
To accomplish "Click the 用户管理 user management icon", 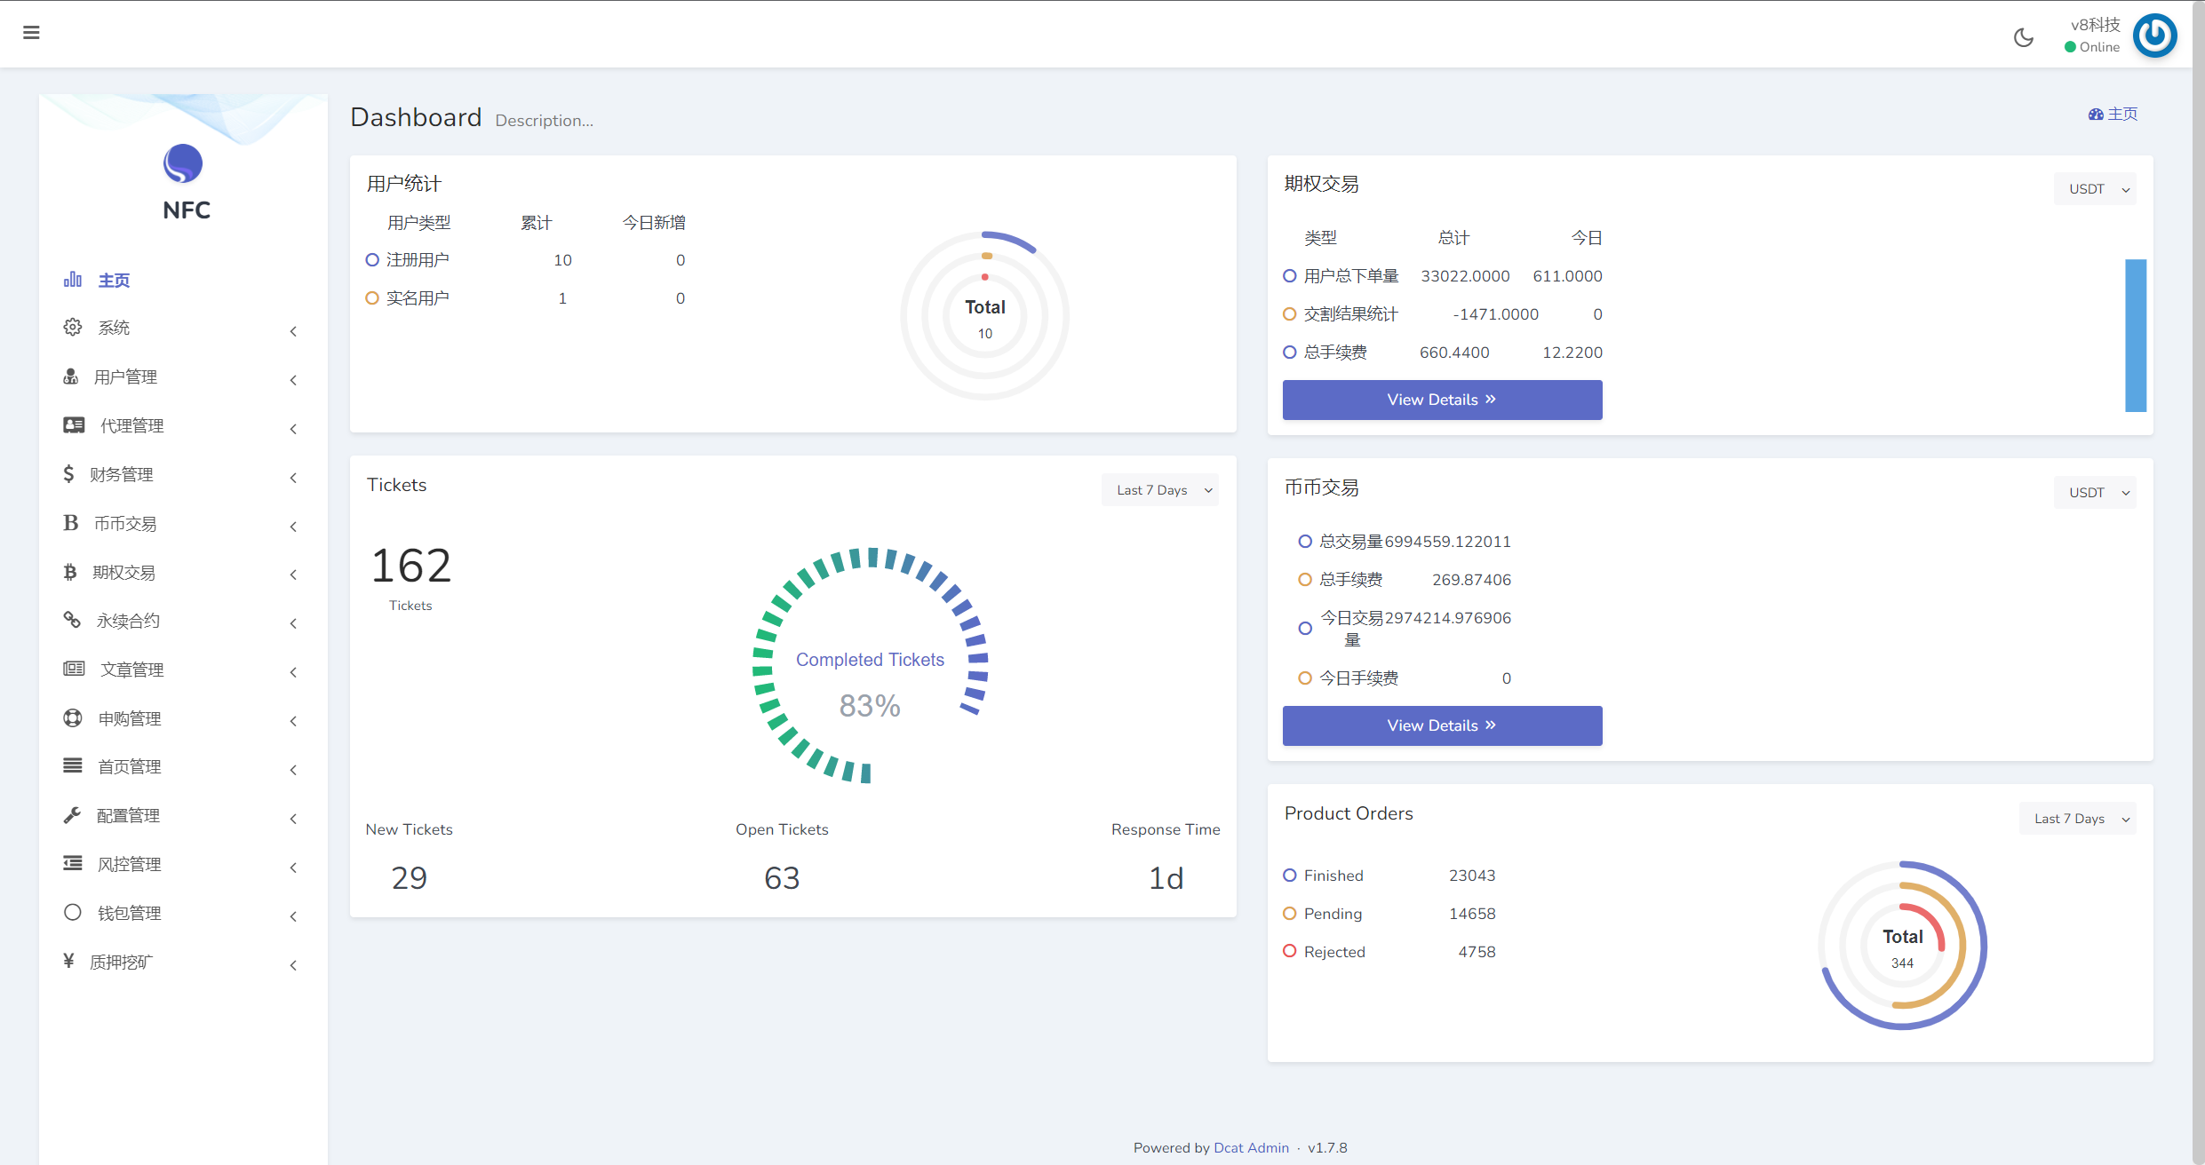I will pos(70,377).
